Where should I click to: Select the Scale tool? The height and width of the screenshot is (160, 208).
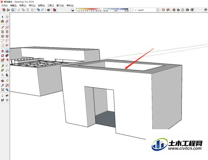[2, 60]
